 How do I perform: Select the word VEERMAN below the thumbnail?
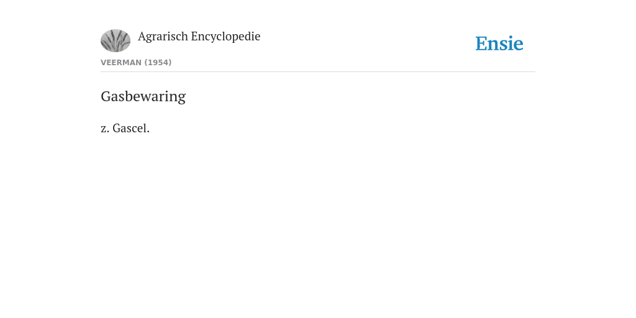click(x=121, y=63)
